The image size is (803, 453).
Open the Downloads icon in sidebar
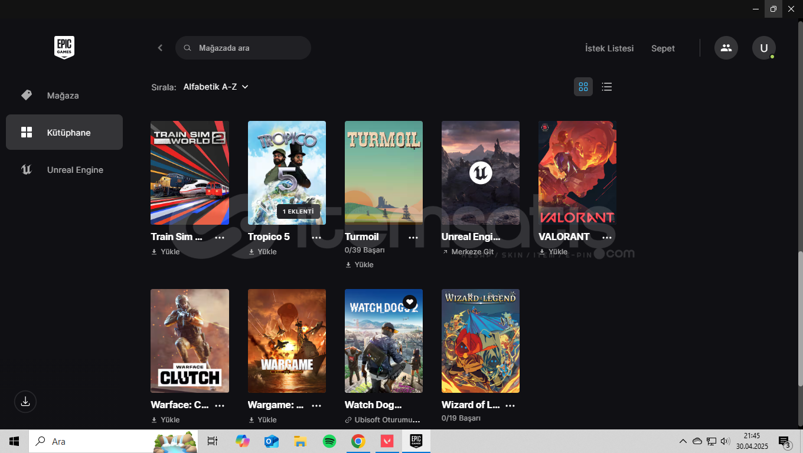coord(25,402)
